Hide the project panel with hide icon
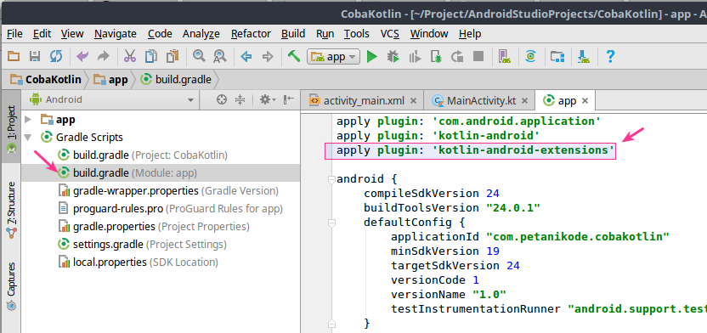This screenshot has height=333, width=707. tap(289, 99)
